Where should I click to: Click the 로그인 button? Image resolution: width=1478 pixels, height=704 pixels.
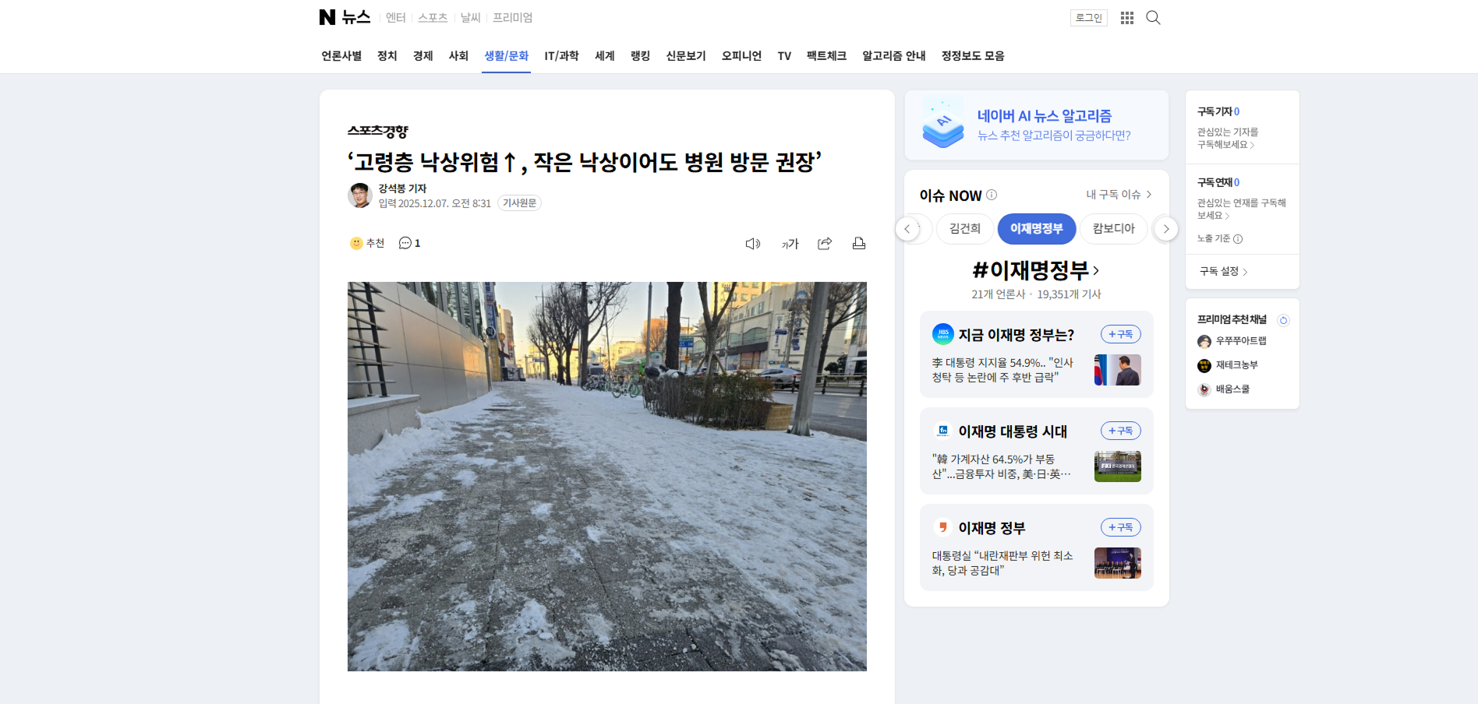click(1089, 18)
